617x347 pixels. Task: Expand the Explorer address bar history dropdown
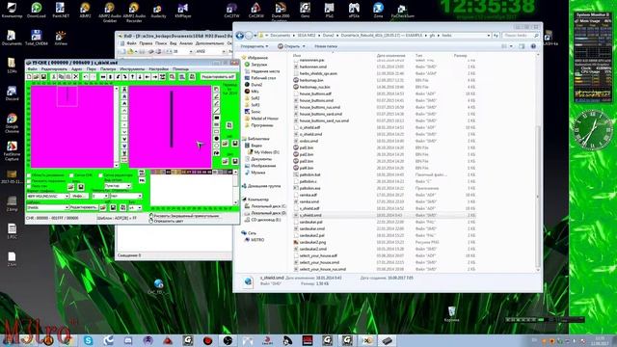[489, 36]
